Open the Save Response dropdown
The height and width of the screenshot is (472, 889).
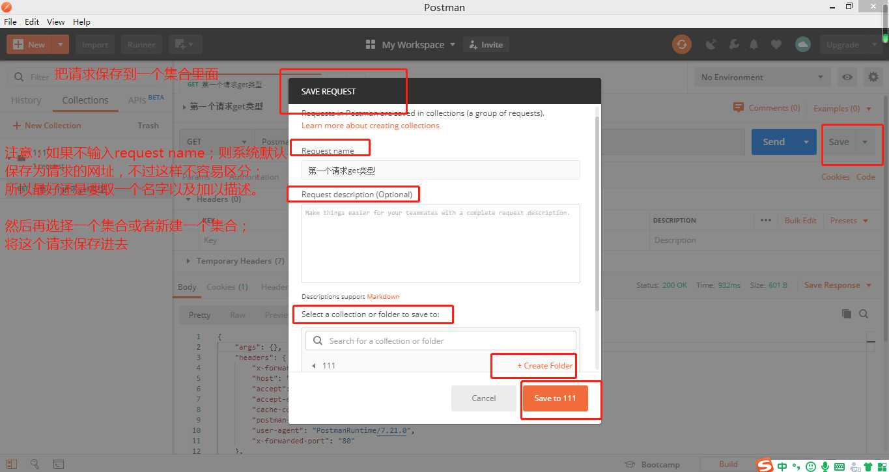tap(838, 285)
